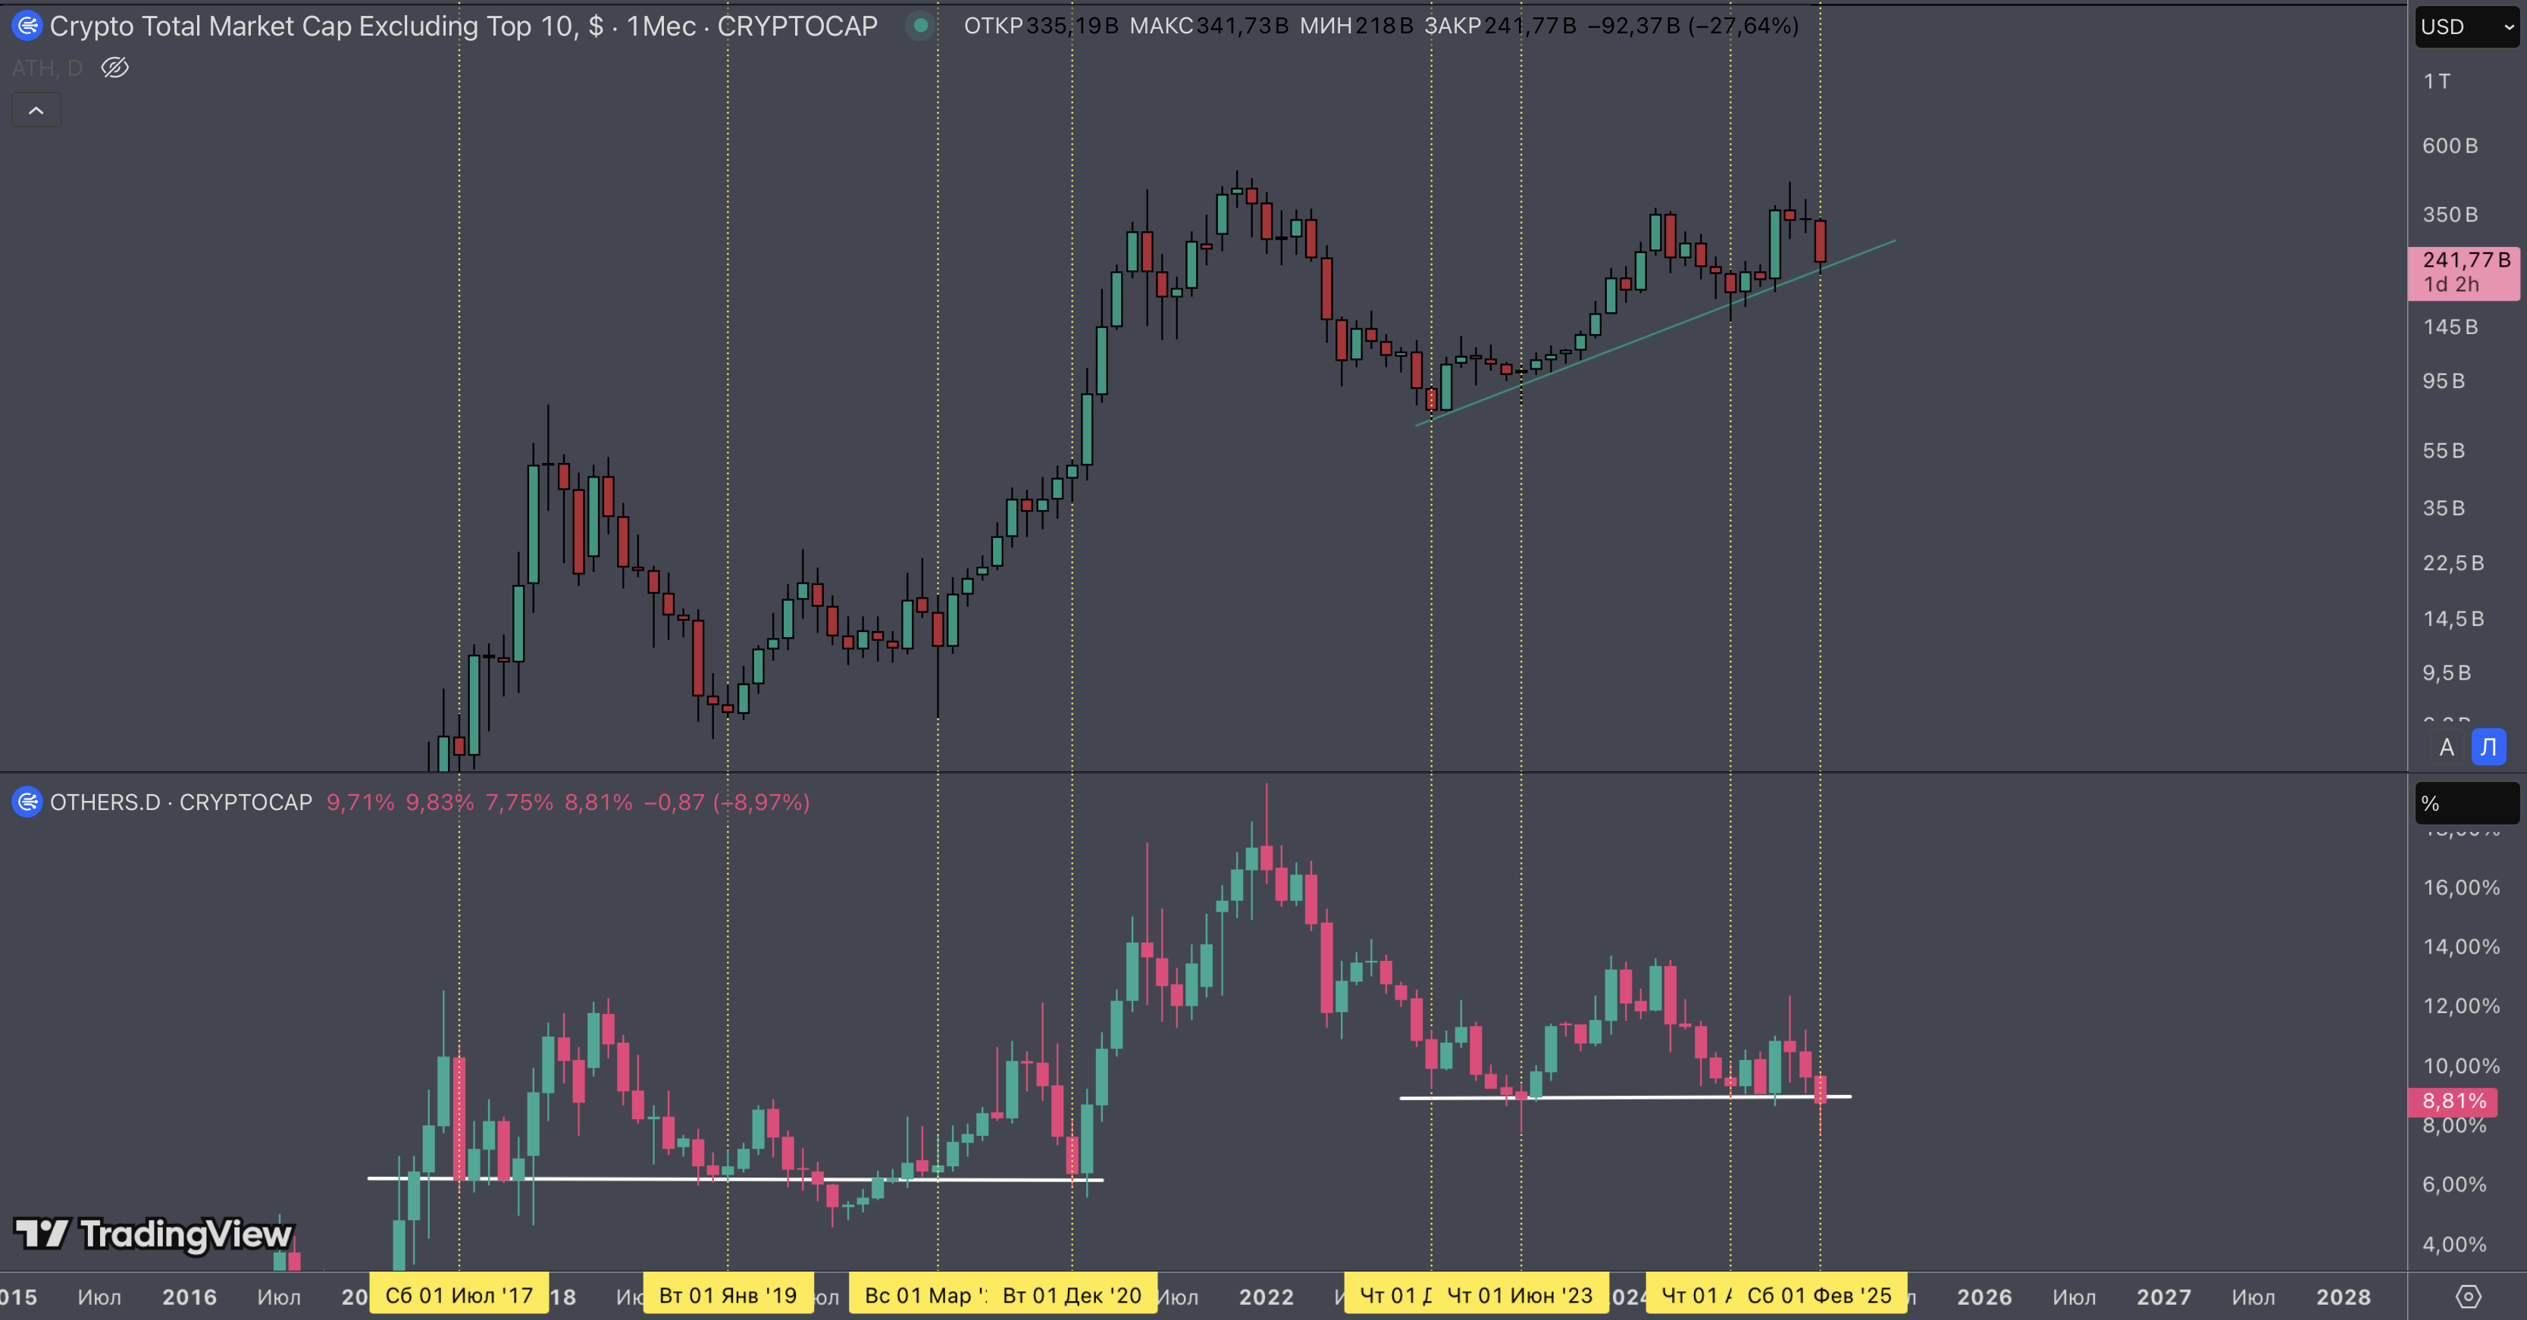Show the hidden ATH indicator via eye icon
This screenshot has width=2527, height=1320.
114,67
